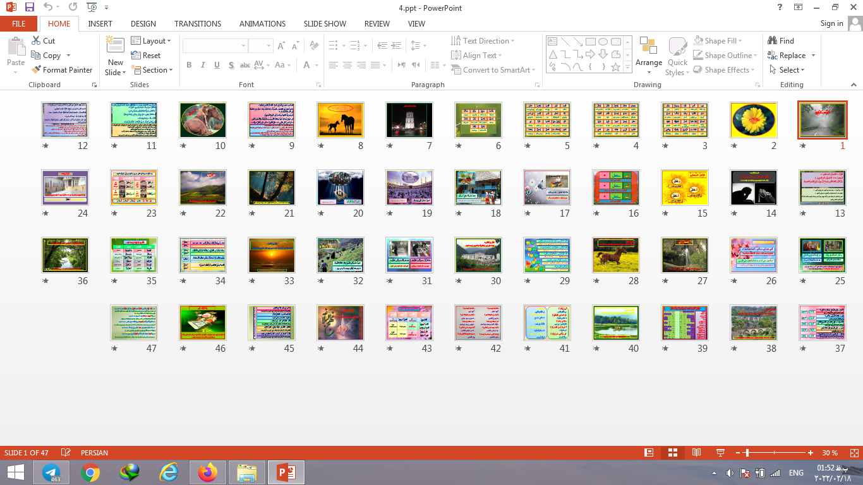Expand the Layout dropdown

151,41
